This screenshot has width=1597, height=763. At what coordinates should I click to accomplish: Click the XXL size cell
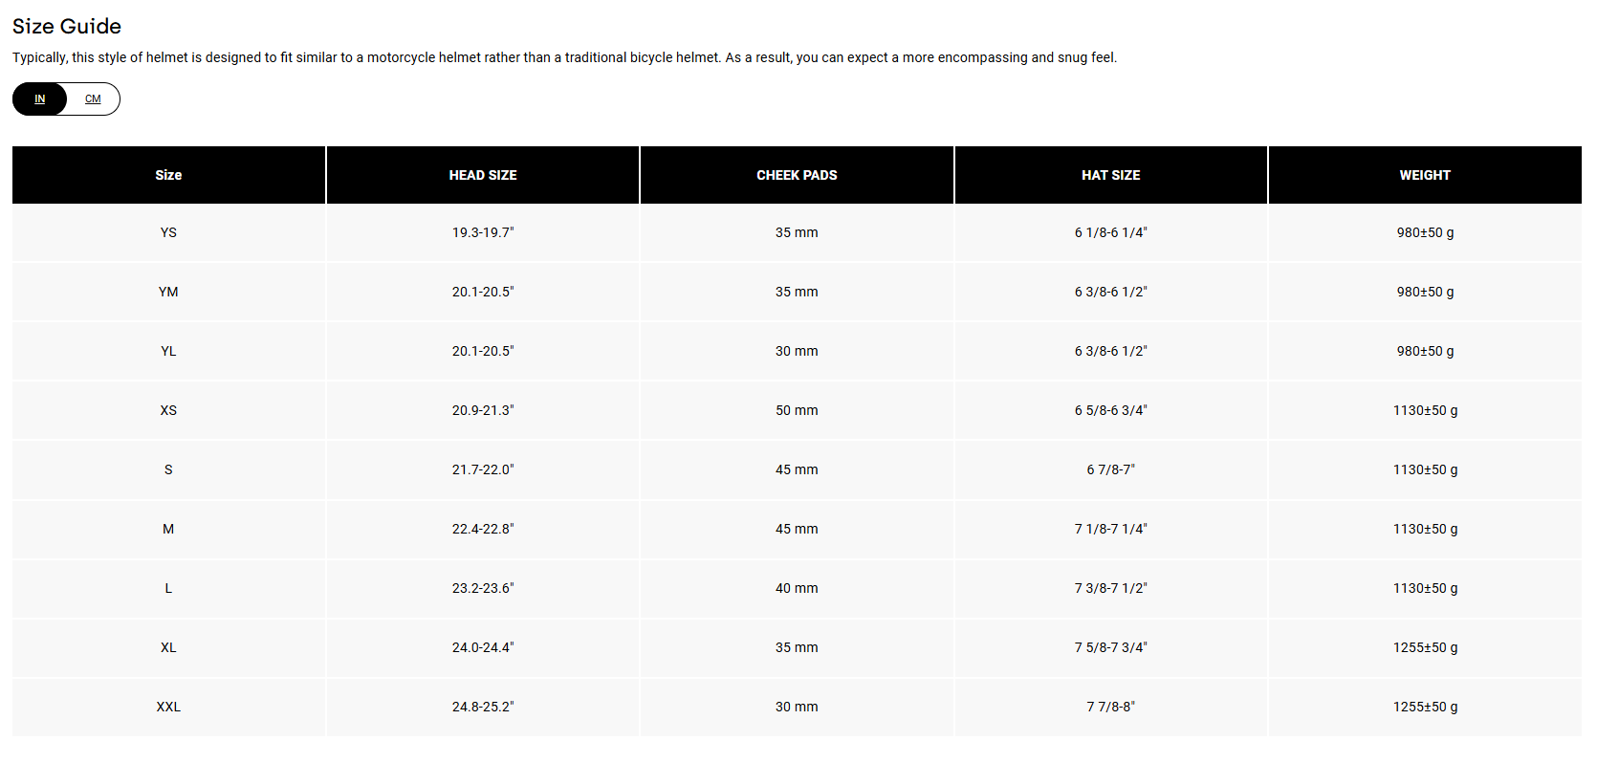tap(168, 707)
